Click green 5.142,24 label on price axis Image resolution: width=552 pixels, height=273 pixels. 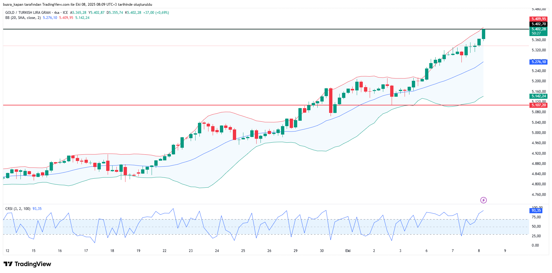[538, 96]
